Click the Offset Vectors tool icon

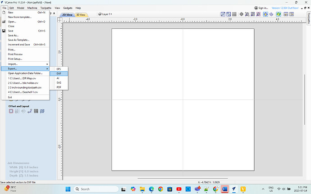pos(11,111)
